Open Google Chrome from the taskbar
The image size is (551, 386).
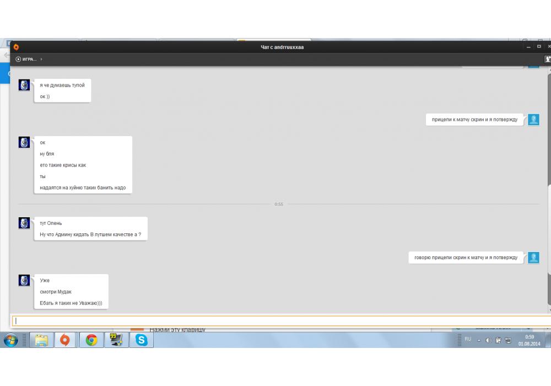tap(91, 340)
